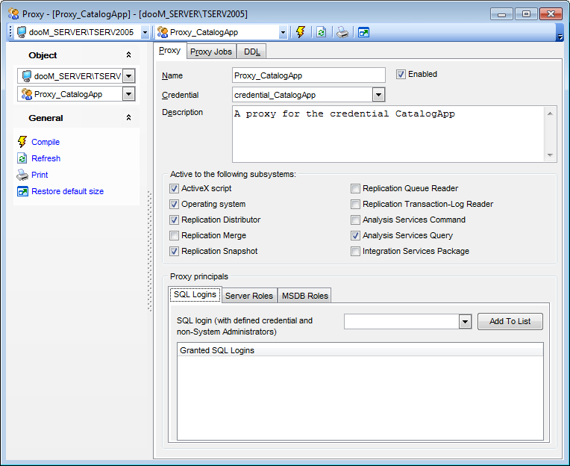
Task: Open the SQL login dropdown
Action: [465, 322]
